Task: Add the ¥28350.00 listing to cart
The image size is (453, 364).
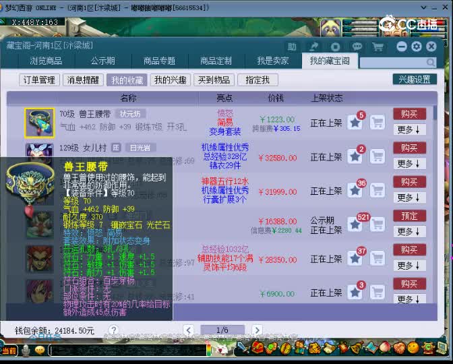Action: [377, 258]
